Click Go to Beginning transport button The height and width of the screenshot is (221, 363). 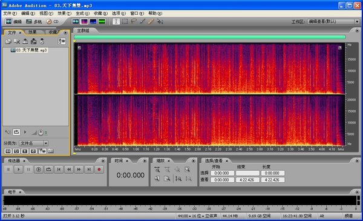(x=59, y=170)
